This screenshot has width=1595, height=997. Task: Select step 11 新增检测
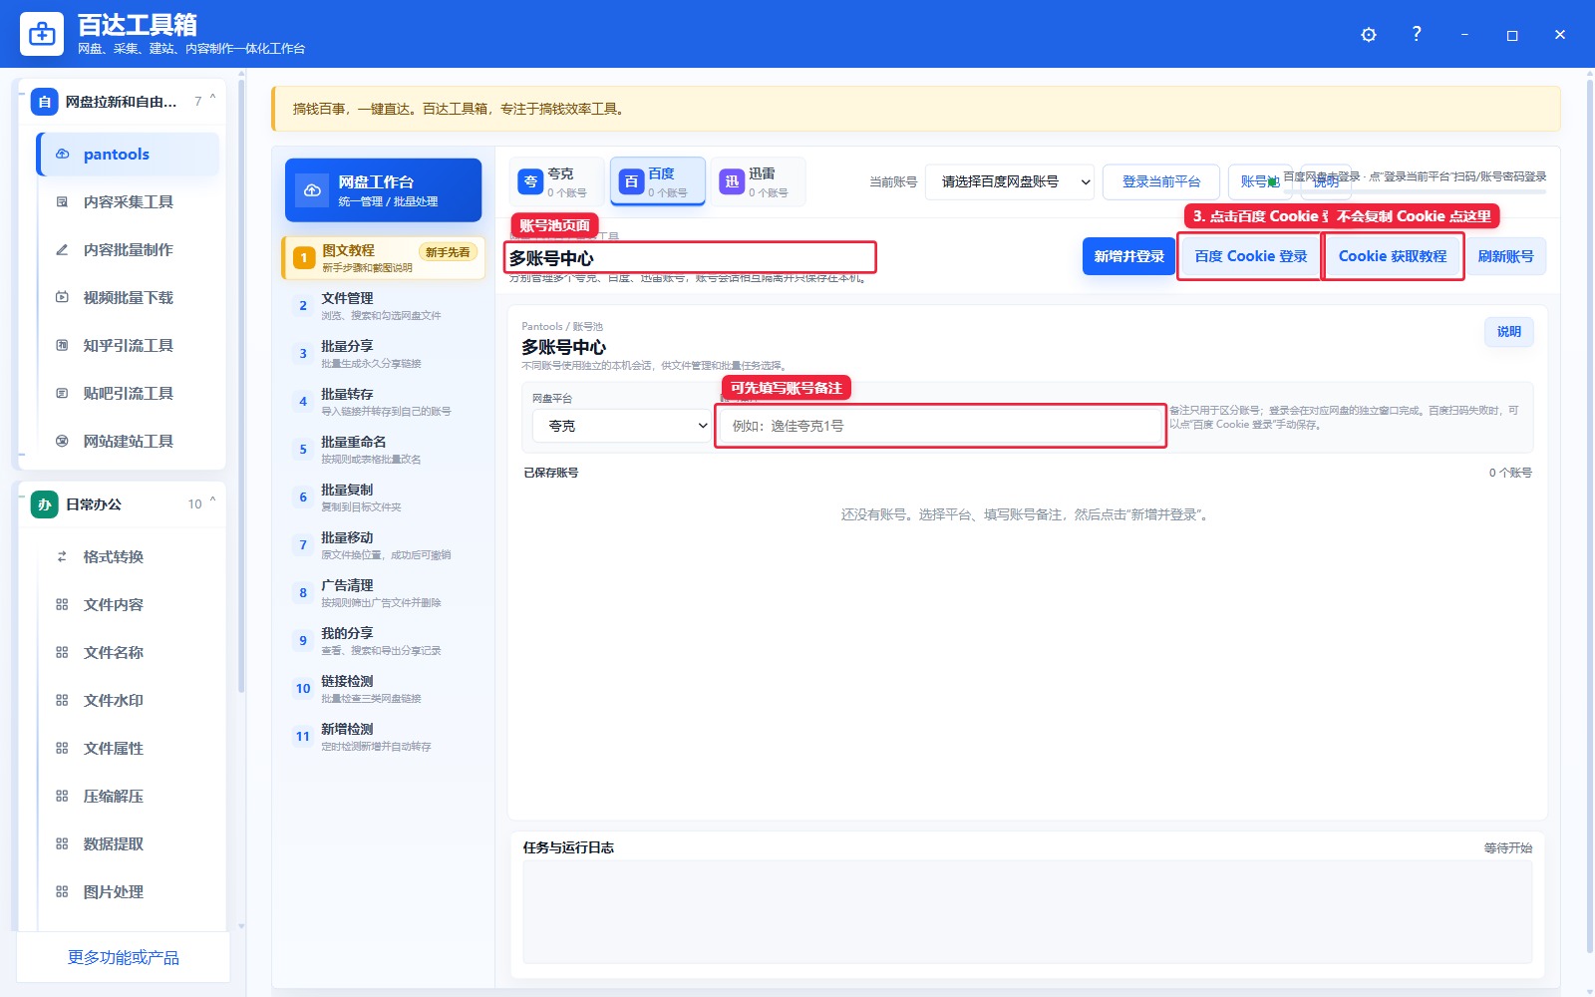384,737
